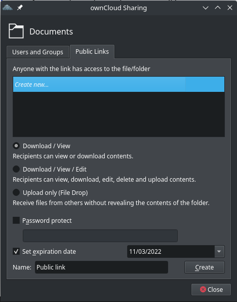
Task: Click 'Receive files from others' description text
Action: (x=111, y=203)
